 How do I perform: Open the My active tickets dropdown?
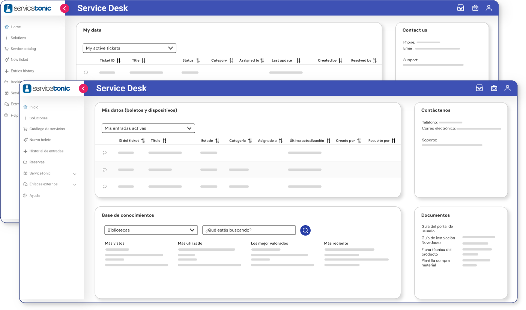pos(129,48)
